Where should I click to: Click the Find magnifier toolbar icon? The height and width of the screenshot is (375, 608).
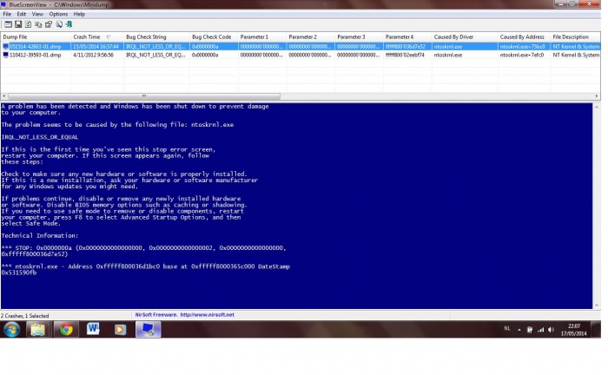click(x=58, y=24)
